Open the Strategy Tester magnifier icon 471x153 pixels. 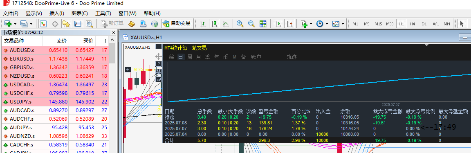click(89, 23)
